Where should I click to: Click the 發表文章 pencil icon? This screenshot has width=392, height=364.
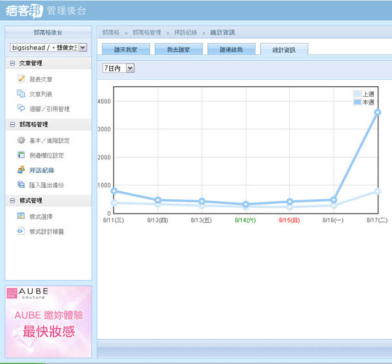coord(21,78)
